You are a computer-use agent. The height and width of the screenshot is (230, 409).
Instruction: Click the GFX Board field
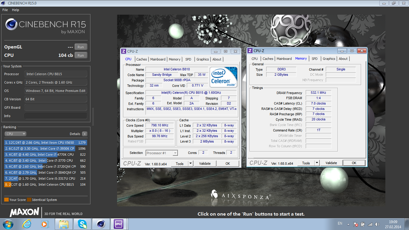pyautogui.click(x=56, y=108)
